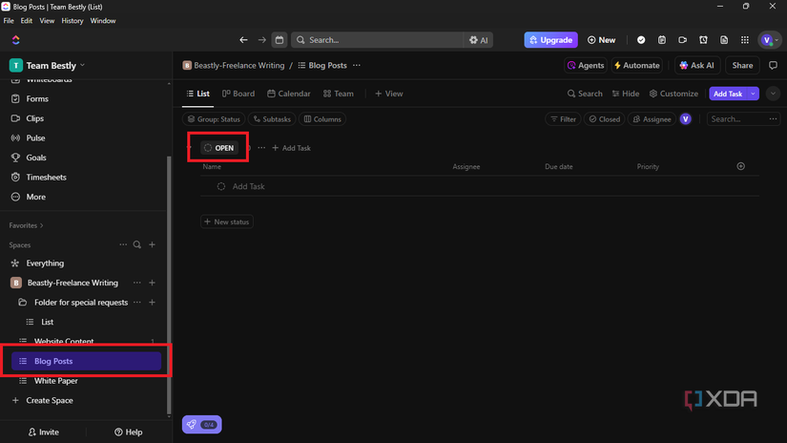Screen dimensions: 787x443
Task: Add a new View tab
Action: click(x=389, y=94)
